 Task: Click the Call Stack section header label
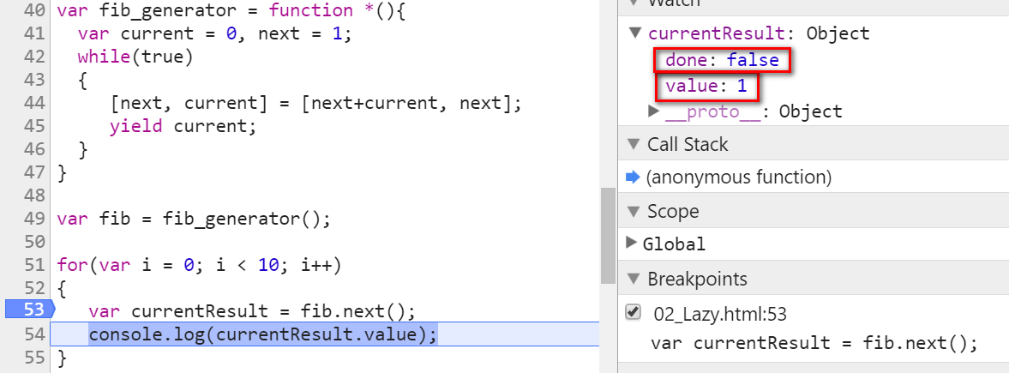(x=688, y=144)
